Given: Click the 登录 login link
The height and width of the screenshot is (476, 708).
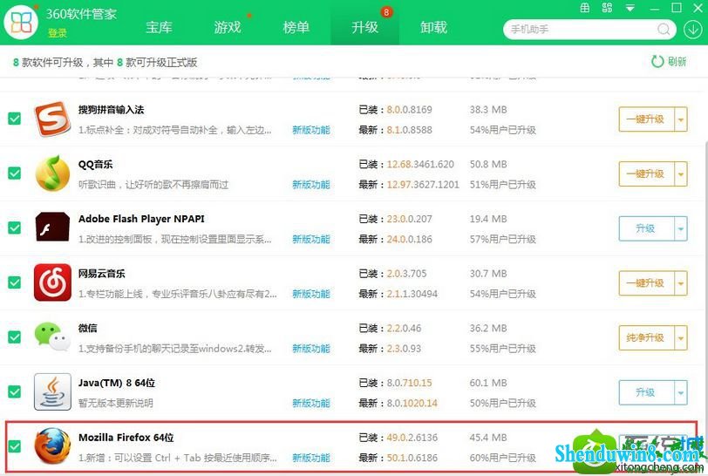Looking at the screenshot, I should [x=58, y=33].
